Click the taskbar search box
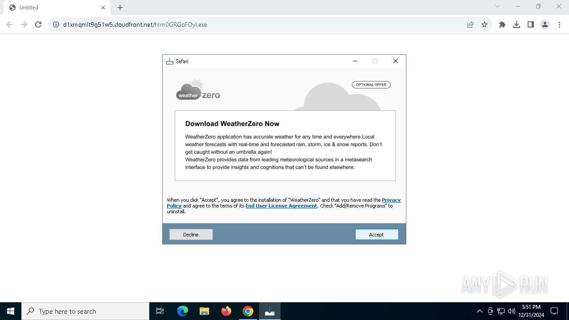Image resolution: width=569 pixels, height=320 pixels. tap(85, 311)
